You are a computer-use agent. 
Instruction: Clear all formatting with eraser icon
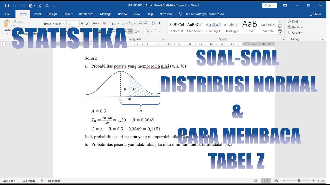point(104,23)
